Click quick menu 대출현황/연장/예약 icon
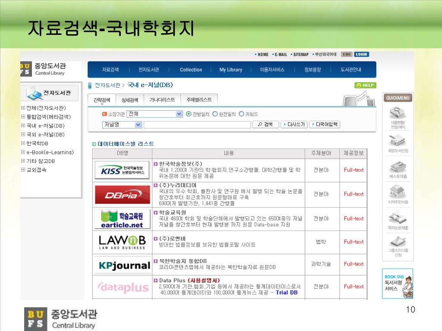The width and height of the screenshot is (442, 331). pyautogui.click(x=398, y=117)
